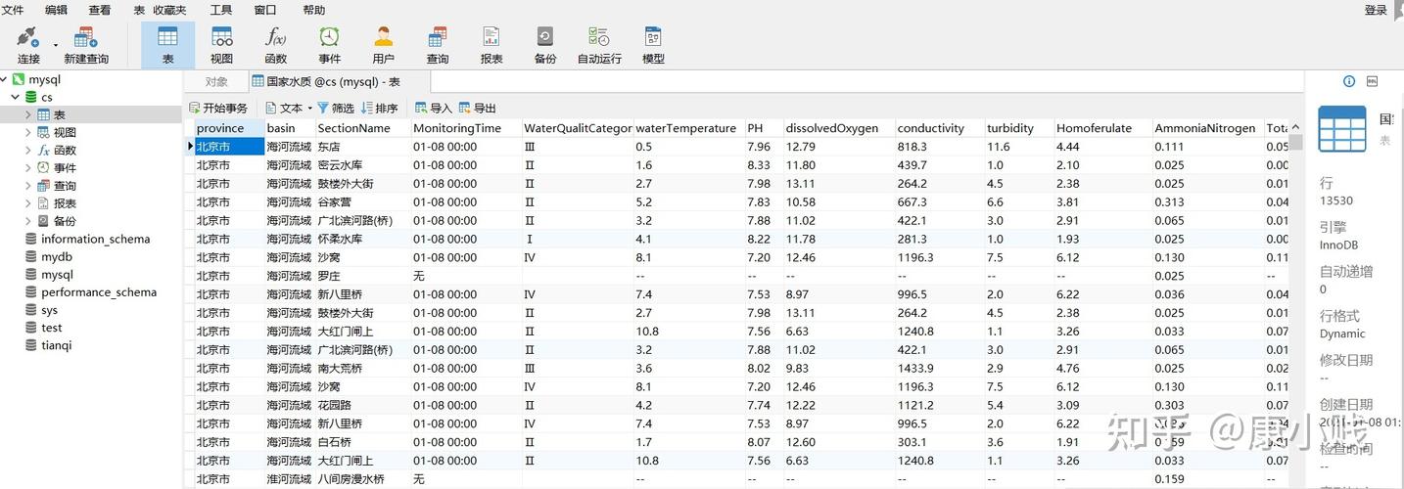
Task: Click 登录 (Login) at the top right
Action: point(1376,10)
